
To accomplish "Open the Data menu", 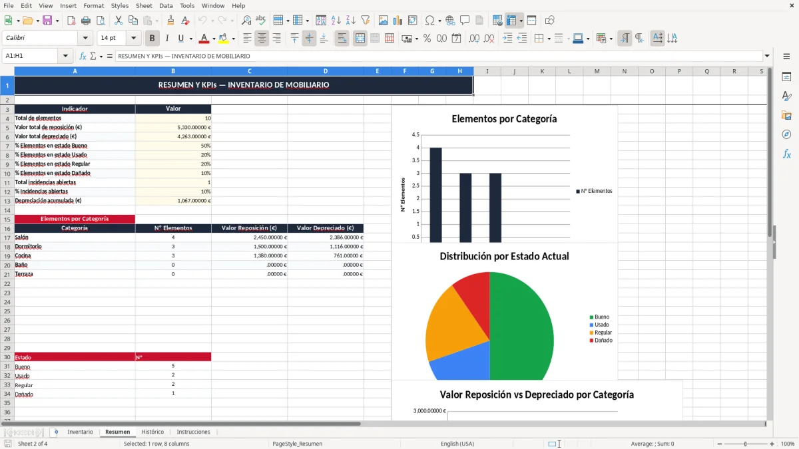I will point(166,5).
